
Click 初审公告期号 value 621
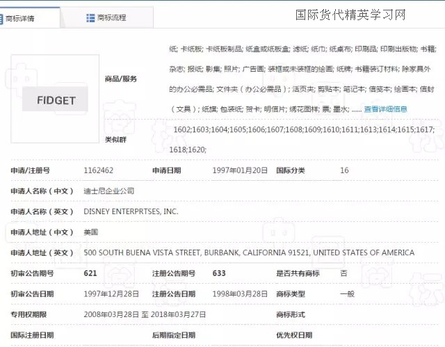[90, 273]
